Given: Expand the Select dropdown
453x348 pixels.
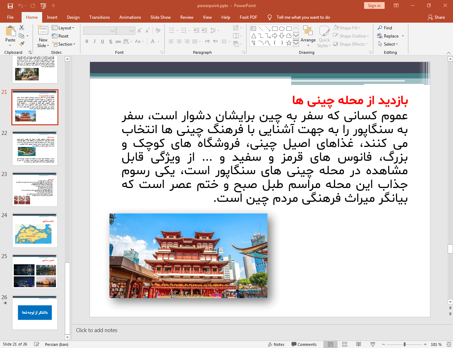Looking at the screenshot, I should click(388, 44).
